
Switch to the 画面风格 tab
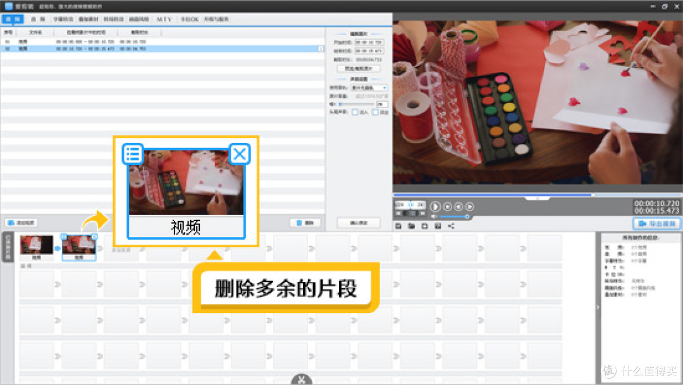[x=139, y=19]
